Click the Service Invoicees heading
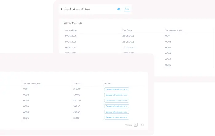 pyautogui.click(x=73, y=23)
